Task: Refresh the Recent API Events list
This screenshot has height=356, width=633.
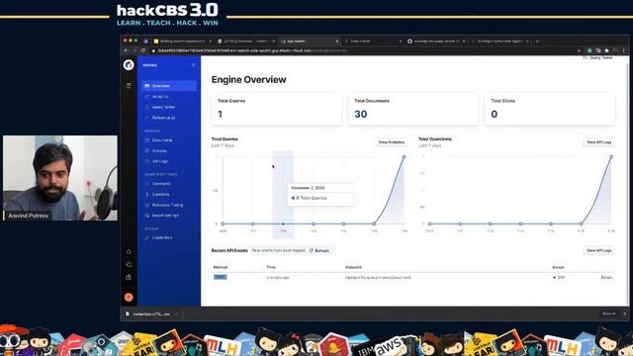Action: [x=319, y=250]
